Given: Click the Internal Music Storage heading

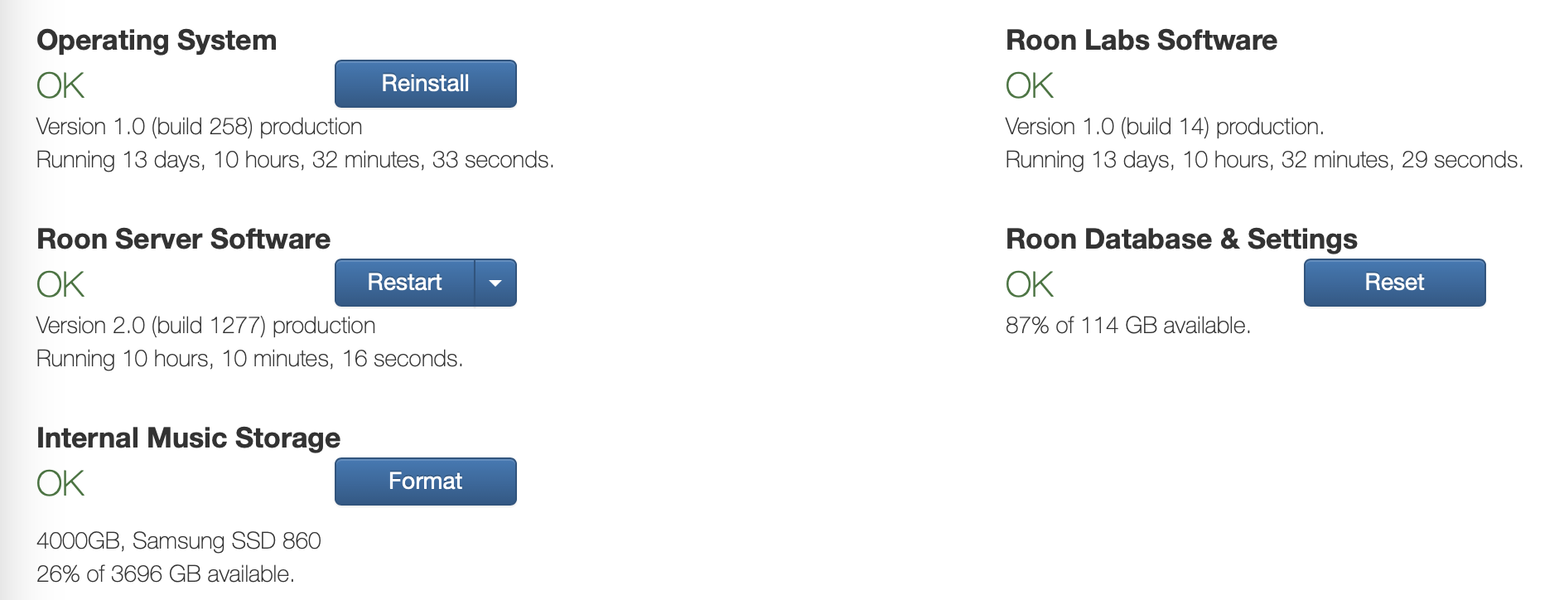Looking at the screenshot, I should pyautogui.click(x=188, y=438).
